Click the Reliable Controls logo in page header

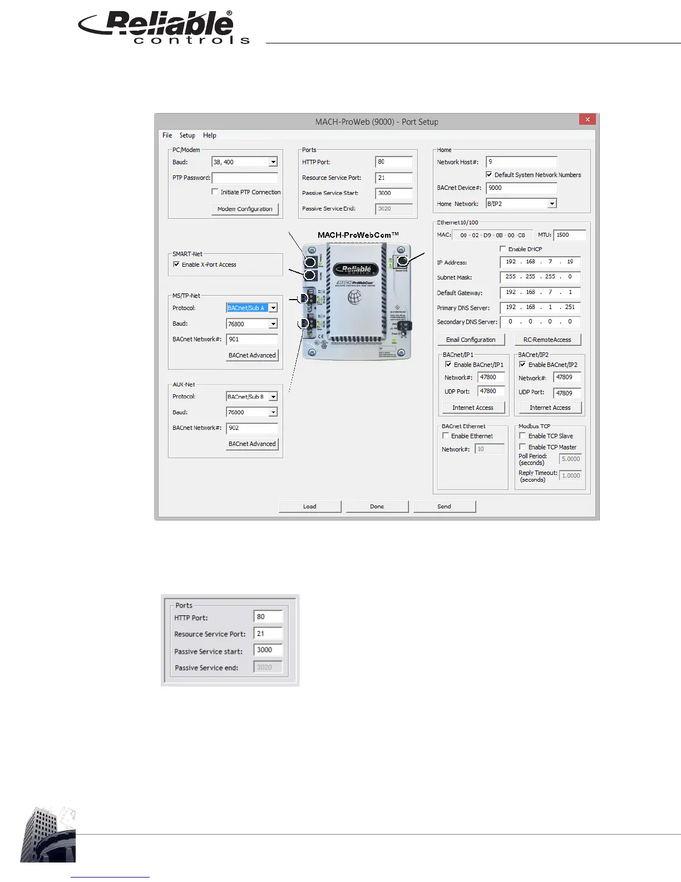click(164, 27)
